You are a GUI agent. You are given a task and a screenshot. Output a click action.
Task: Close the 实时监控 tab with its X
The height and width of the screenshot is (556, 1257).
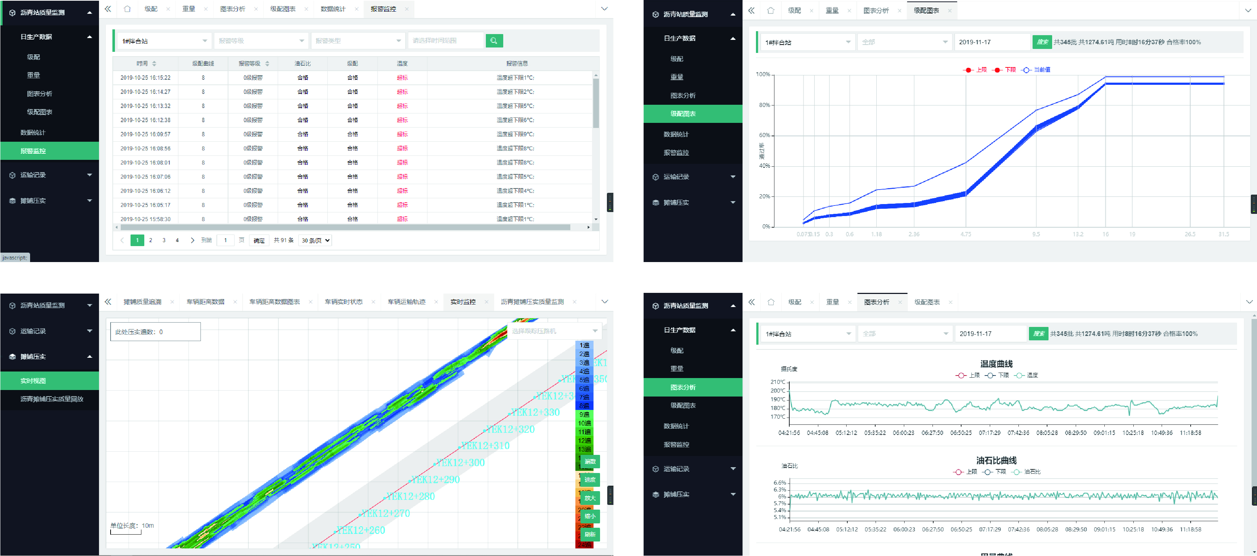pos(487,302)
